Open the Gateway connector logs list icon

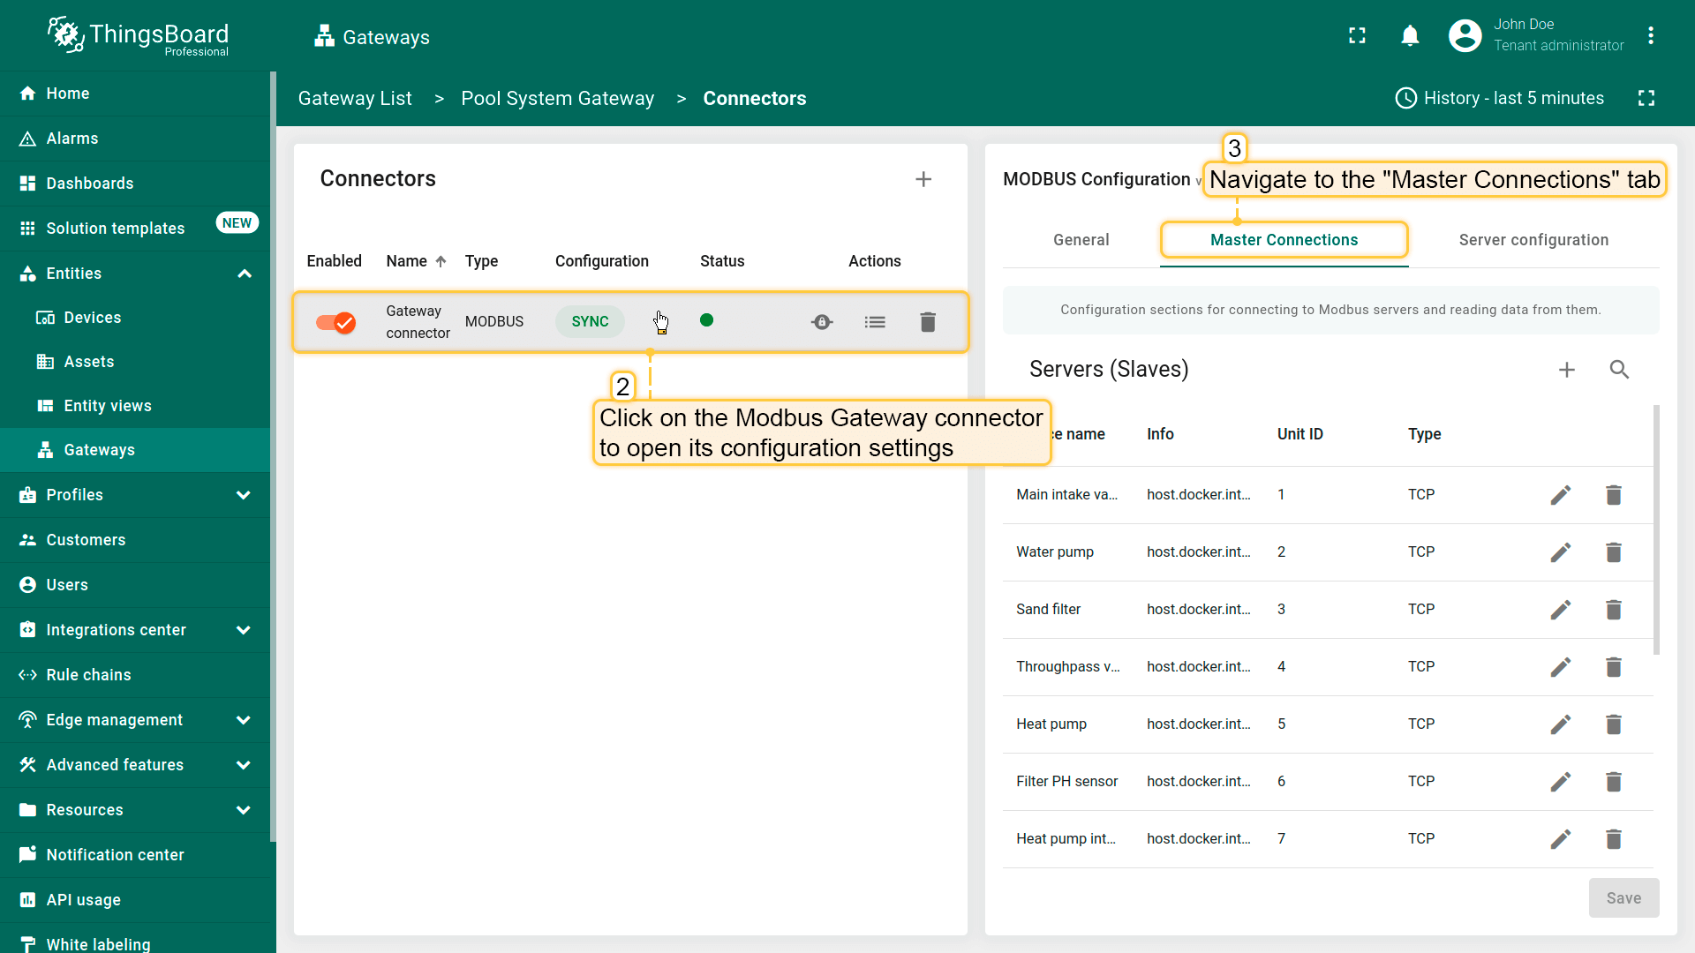point(875,322)
